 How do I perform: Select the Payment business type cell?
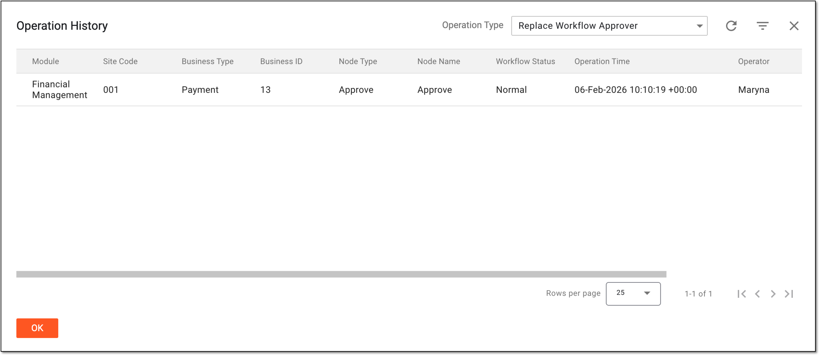tap(200, 90)
